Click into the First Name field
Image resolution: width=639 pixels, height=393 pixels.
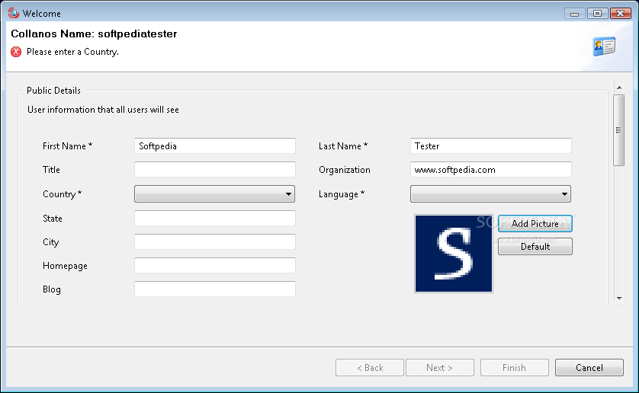[x=215, y=145]
